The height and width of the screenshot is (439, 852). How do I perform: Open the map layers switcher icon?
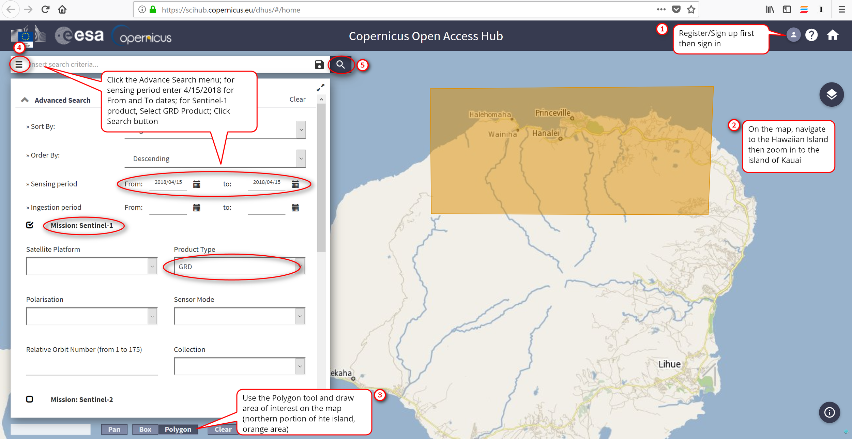coord(832,94)
